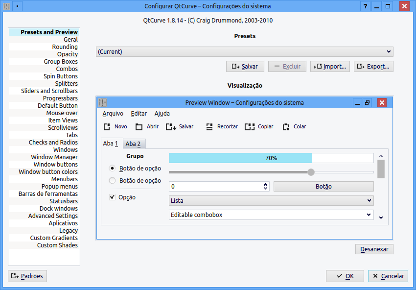Image resolution: width=416 pixels, height=290 pixels.
Task: Select Custom Gradients in the list
Action: pyautogui.click(x=44, y=238)
